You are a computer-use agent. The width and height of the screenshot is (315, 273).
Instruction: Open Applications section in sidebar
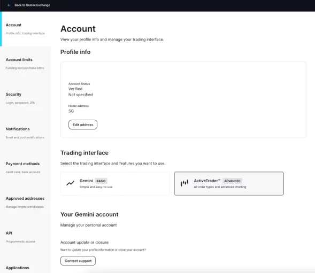coord(18,268)
